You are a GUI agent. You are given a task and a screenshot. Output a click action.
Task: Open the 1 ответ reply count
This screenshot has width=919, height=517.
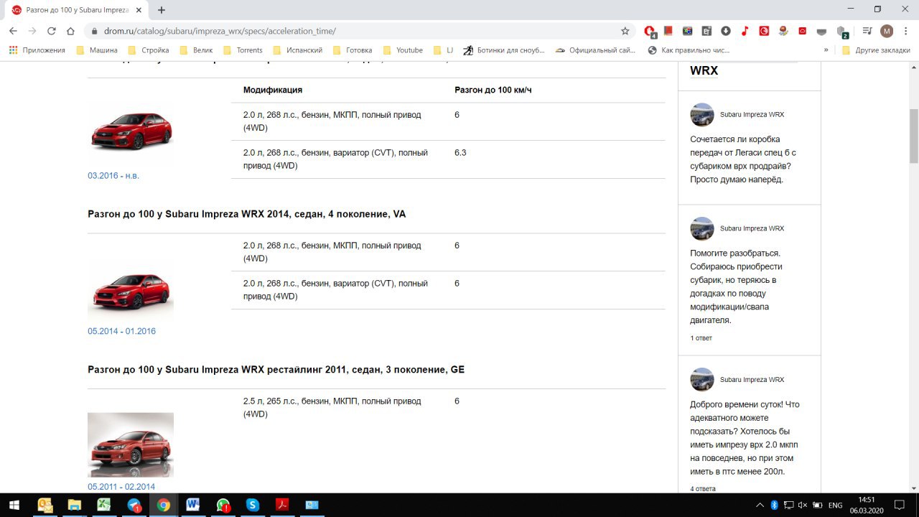701,337
